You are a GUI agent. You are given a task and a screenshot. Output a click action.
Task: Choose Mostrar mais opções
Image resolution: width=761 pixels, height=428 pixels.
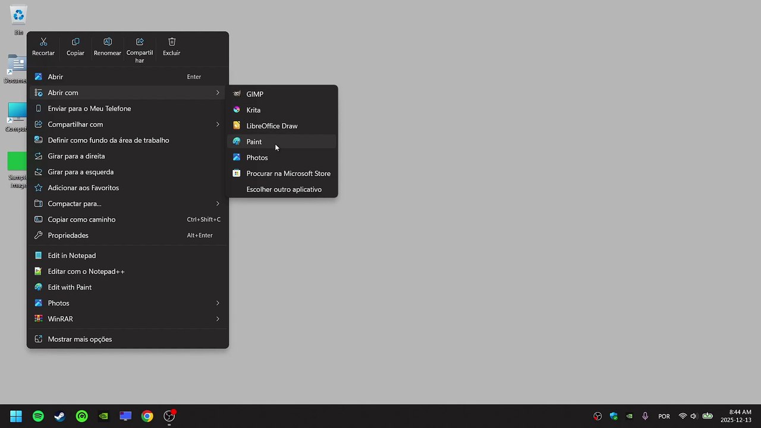pos(128,339)
